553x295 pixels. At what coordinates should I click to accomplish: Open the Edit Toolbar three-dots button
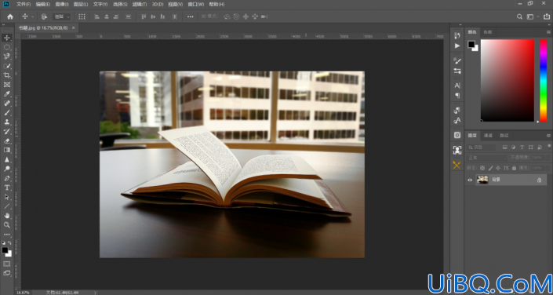(7, 235)
